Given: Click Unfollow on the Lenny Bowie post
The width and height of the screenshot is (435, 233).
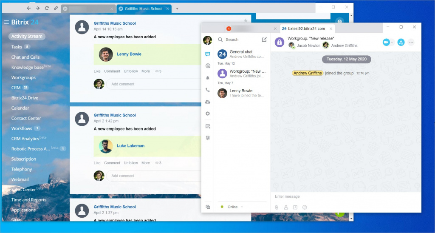Looking at the screenshot, I should click(x=131, y=71).
